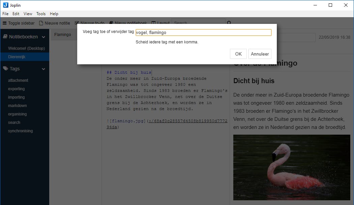Select the synchronising tag
Image resolution: width=354 pixels, height=205 pixels.
tap(20, 131)
